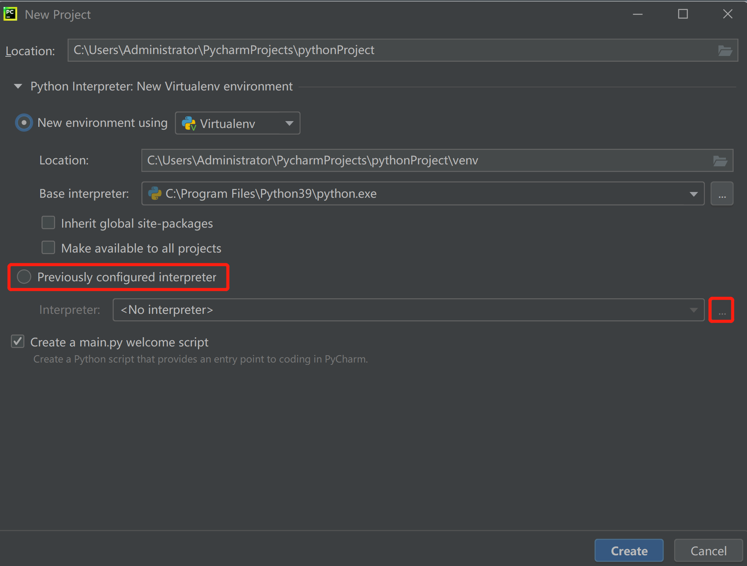747x566 pixels.
Task: Click the Python icon in Base interpreter field
Action: tap(155, 194)
